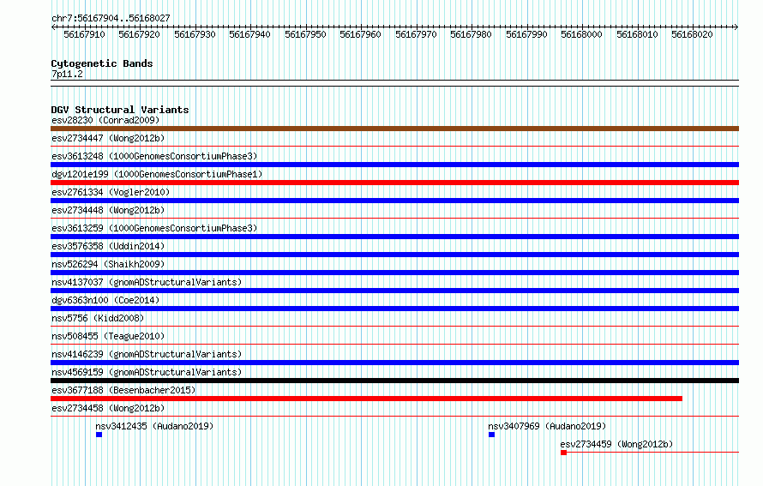This screenshot has width=763, height=486.
Task: Open esv2734459 (Wong2012b) label
Action: pyautogui.click(x=616, y=444)
